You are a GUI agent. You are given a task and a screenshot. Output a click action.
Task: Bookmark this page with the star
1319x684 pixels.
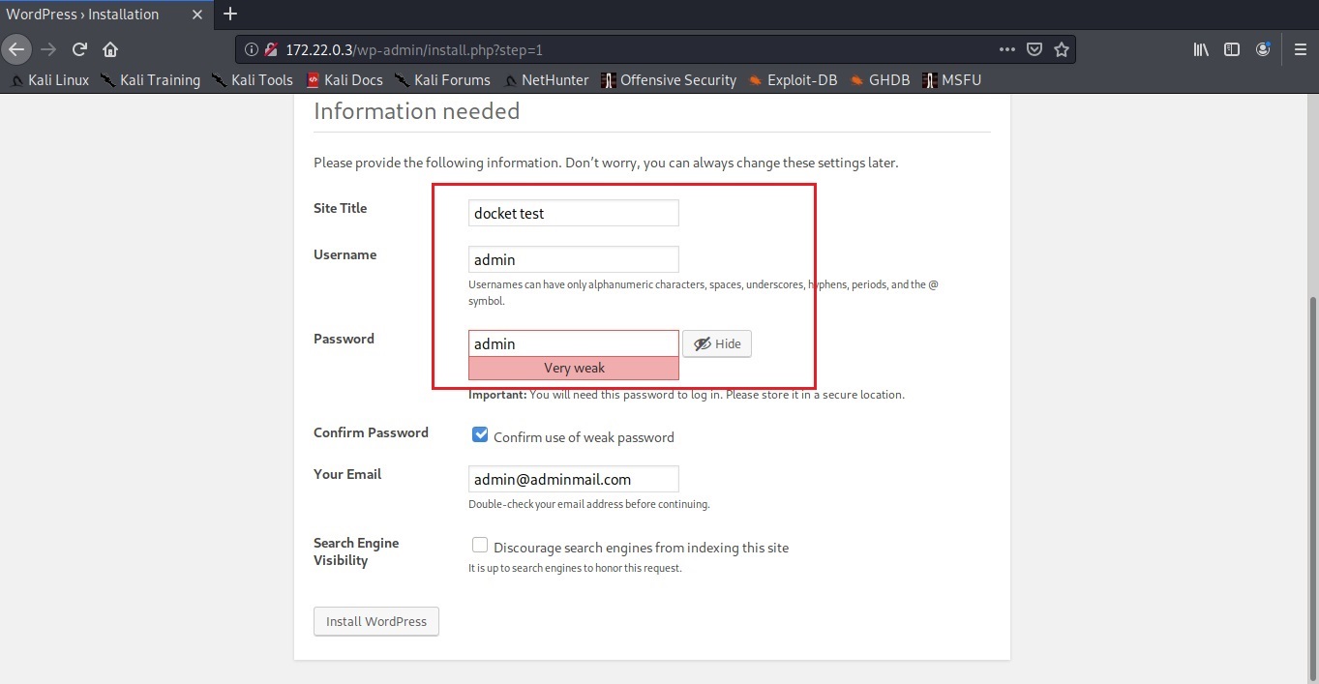click(x=1062, y=49)
